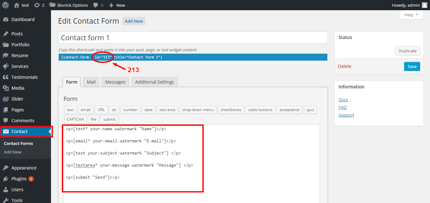The image size is (430, 203).
Task: Insert a CAPTCHA tag
Action: [x=76, y=119]
